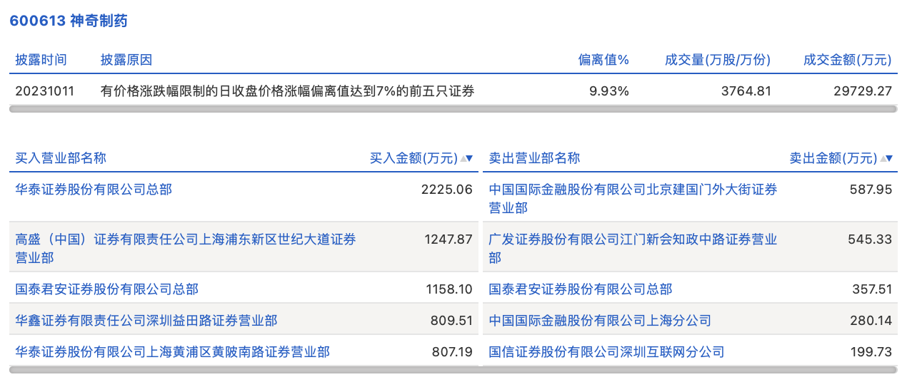Click 国泰君安证券股份有限公司总部 in the sell list
Viewport: 907px width, 382px height.
(581, 289)
